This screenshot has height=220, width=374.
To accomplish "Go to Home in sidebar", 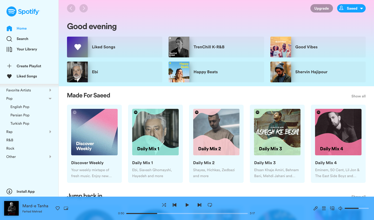I will [x=17, y=28].
